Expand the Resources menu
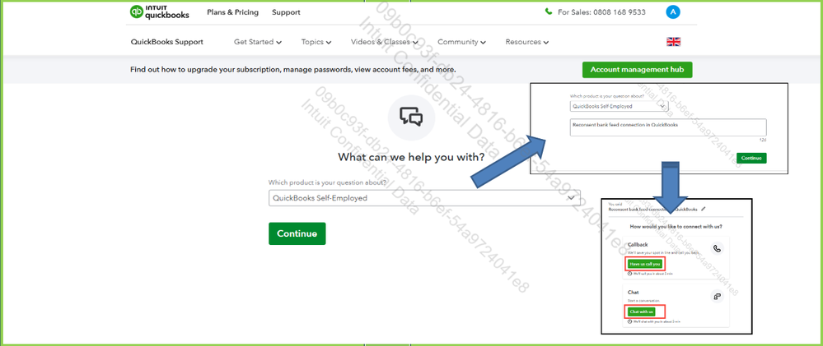 pos(527,42)
